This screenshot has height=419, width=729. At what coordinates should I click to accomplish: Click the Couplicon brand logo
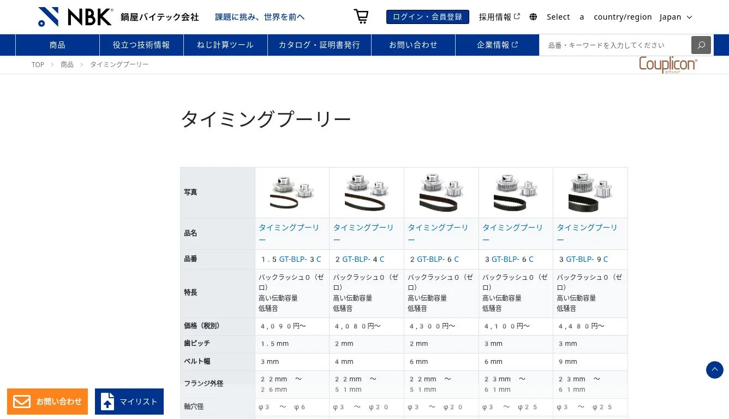coord(668,65)
